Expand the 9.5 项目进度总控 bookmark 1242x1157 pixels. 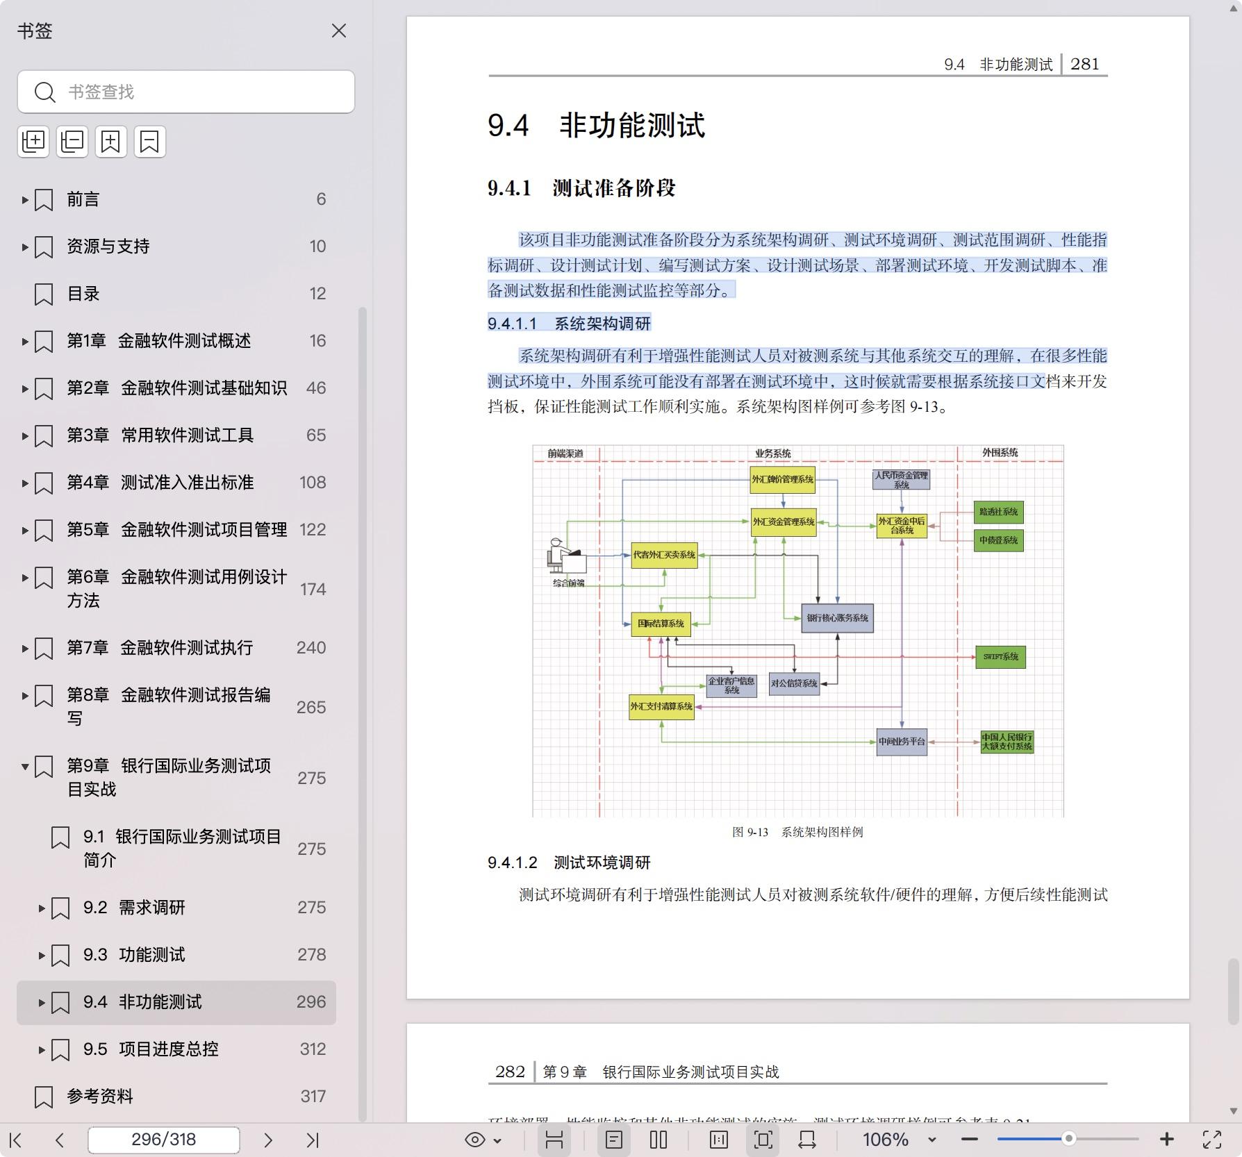42,1050
